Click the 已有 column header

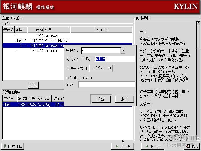coord(36,30)
